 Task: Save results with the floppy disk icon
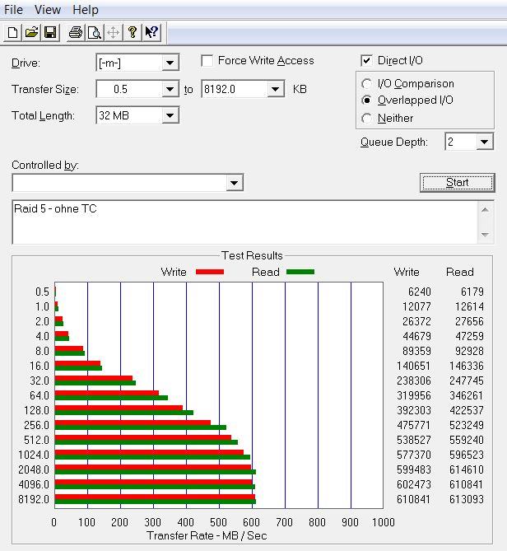[50, 33]
